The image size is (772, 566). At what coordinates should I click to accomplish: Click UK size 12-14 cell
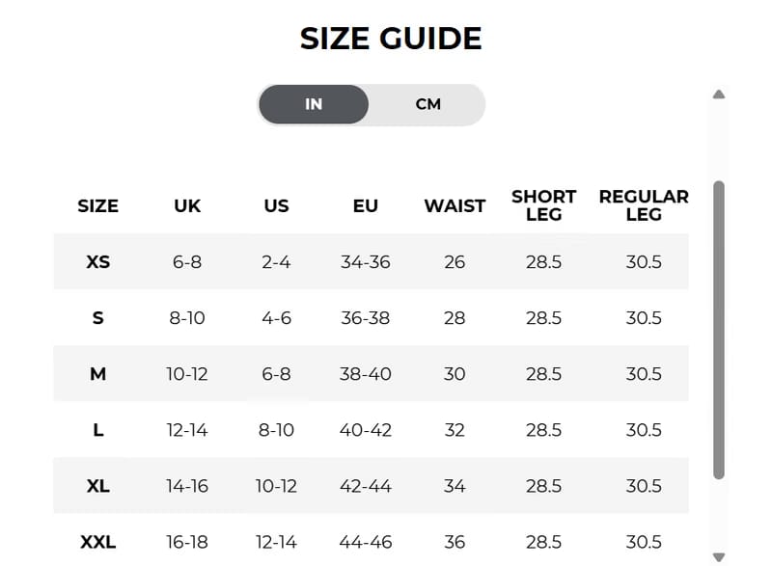pyautogui.click(x=187, y=430)
